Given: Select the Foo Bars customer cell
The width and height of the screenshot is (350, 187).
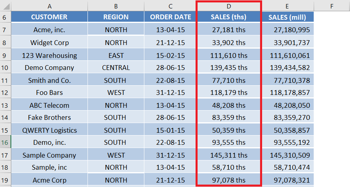Looking at the screenshot, I should (49, 92).
